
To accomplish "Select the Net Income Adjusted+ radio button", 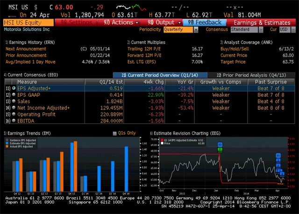I will pos(14,107).
